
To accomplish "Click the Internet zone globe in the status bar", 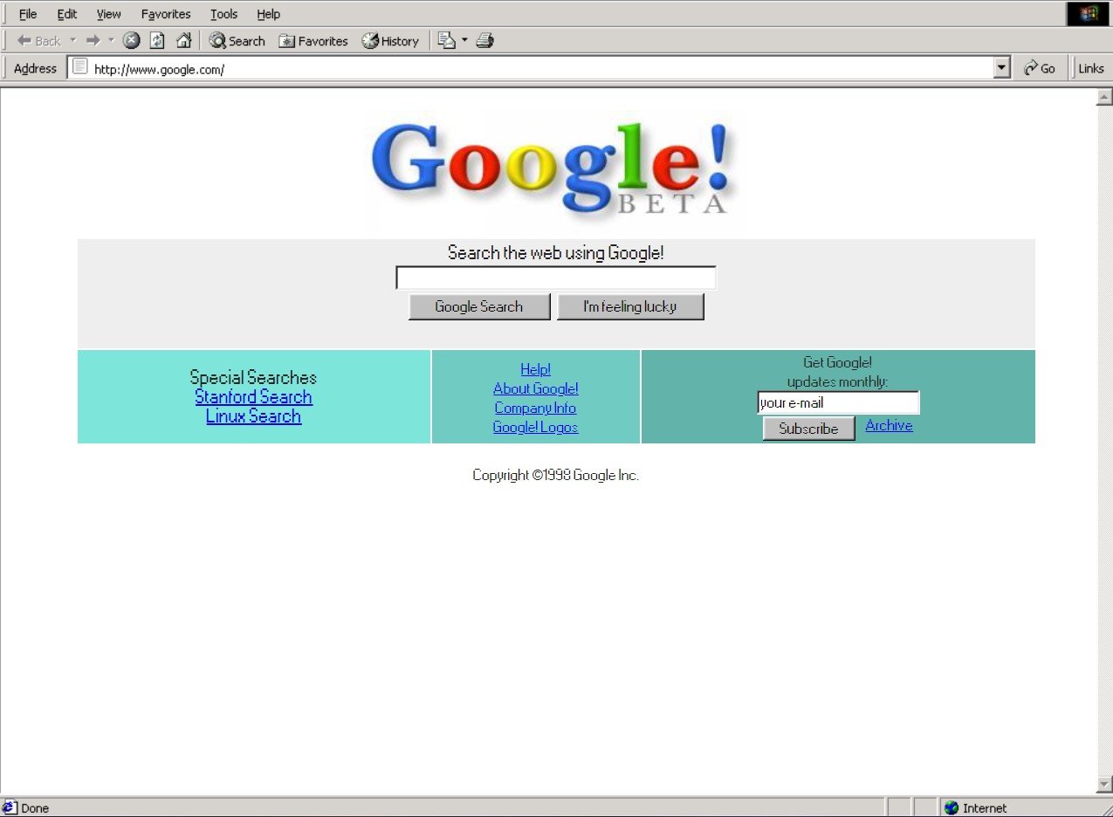I will [x=952, y=808].
